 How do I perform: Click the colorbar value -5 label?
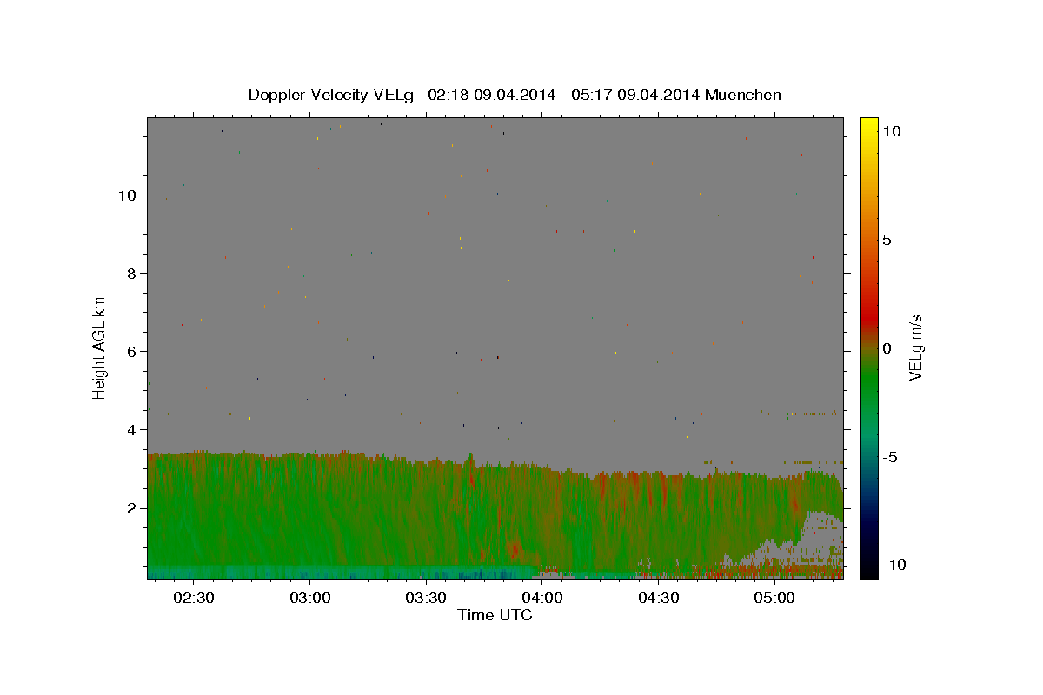[889, 458]
